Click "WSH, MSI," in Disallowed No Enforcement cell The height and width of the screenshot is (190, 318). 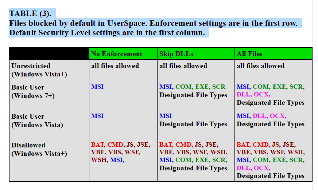[108, 160]
